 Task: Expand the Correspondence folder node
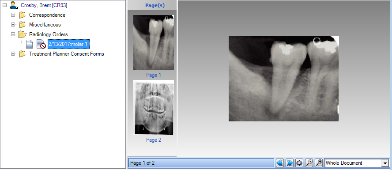tap(13, 15)
